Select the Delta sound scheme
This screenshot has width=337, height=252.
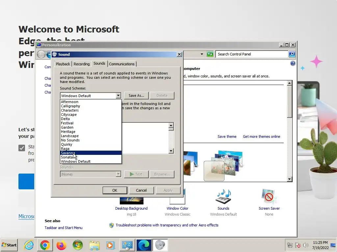click(91, 119)
